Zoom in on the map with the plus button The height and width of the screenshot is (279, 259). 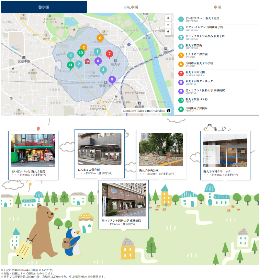click(x=168, y=18)
